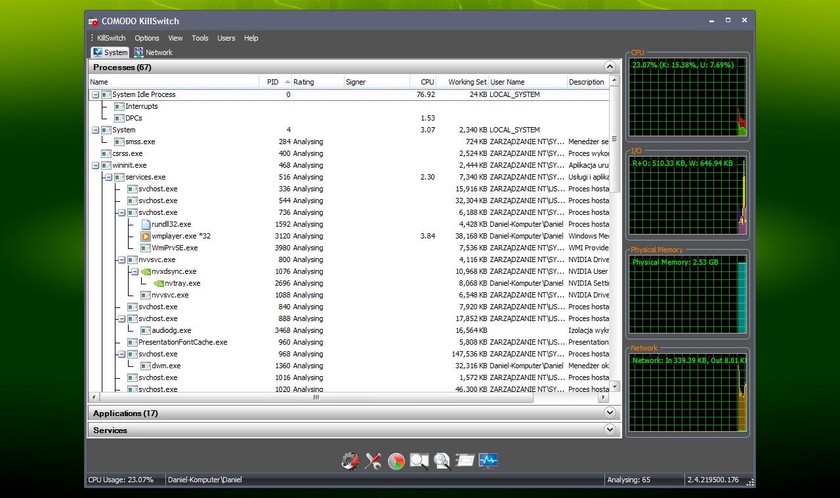Click the orange wmplayer.exe process icon
Image resolution: width=840 pixels, height=498 pixels.
click(146, 236)
